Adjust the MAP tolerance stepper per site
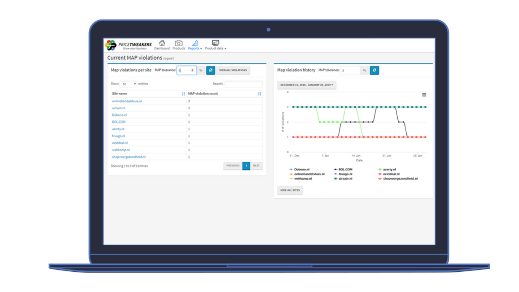 point(193,70)
